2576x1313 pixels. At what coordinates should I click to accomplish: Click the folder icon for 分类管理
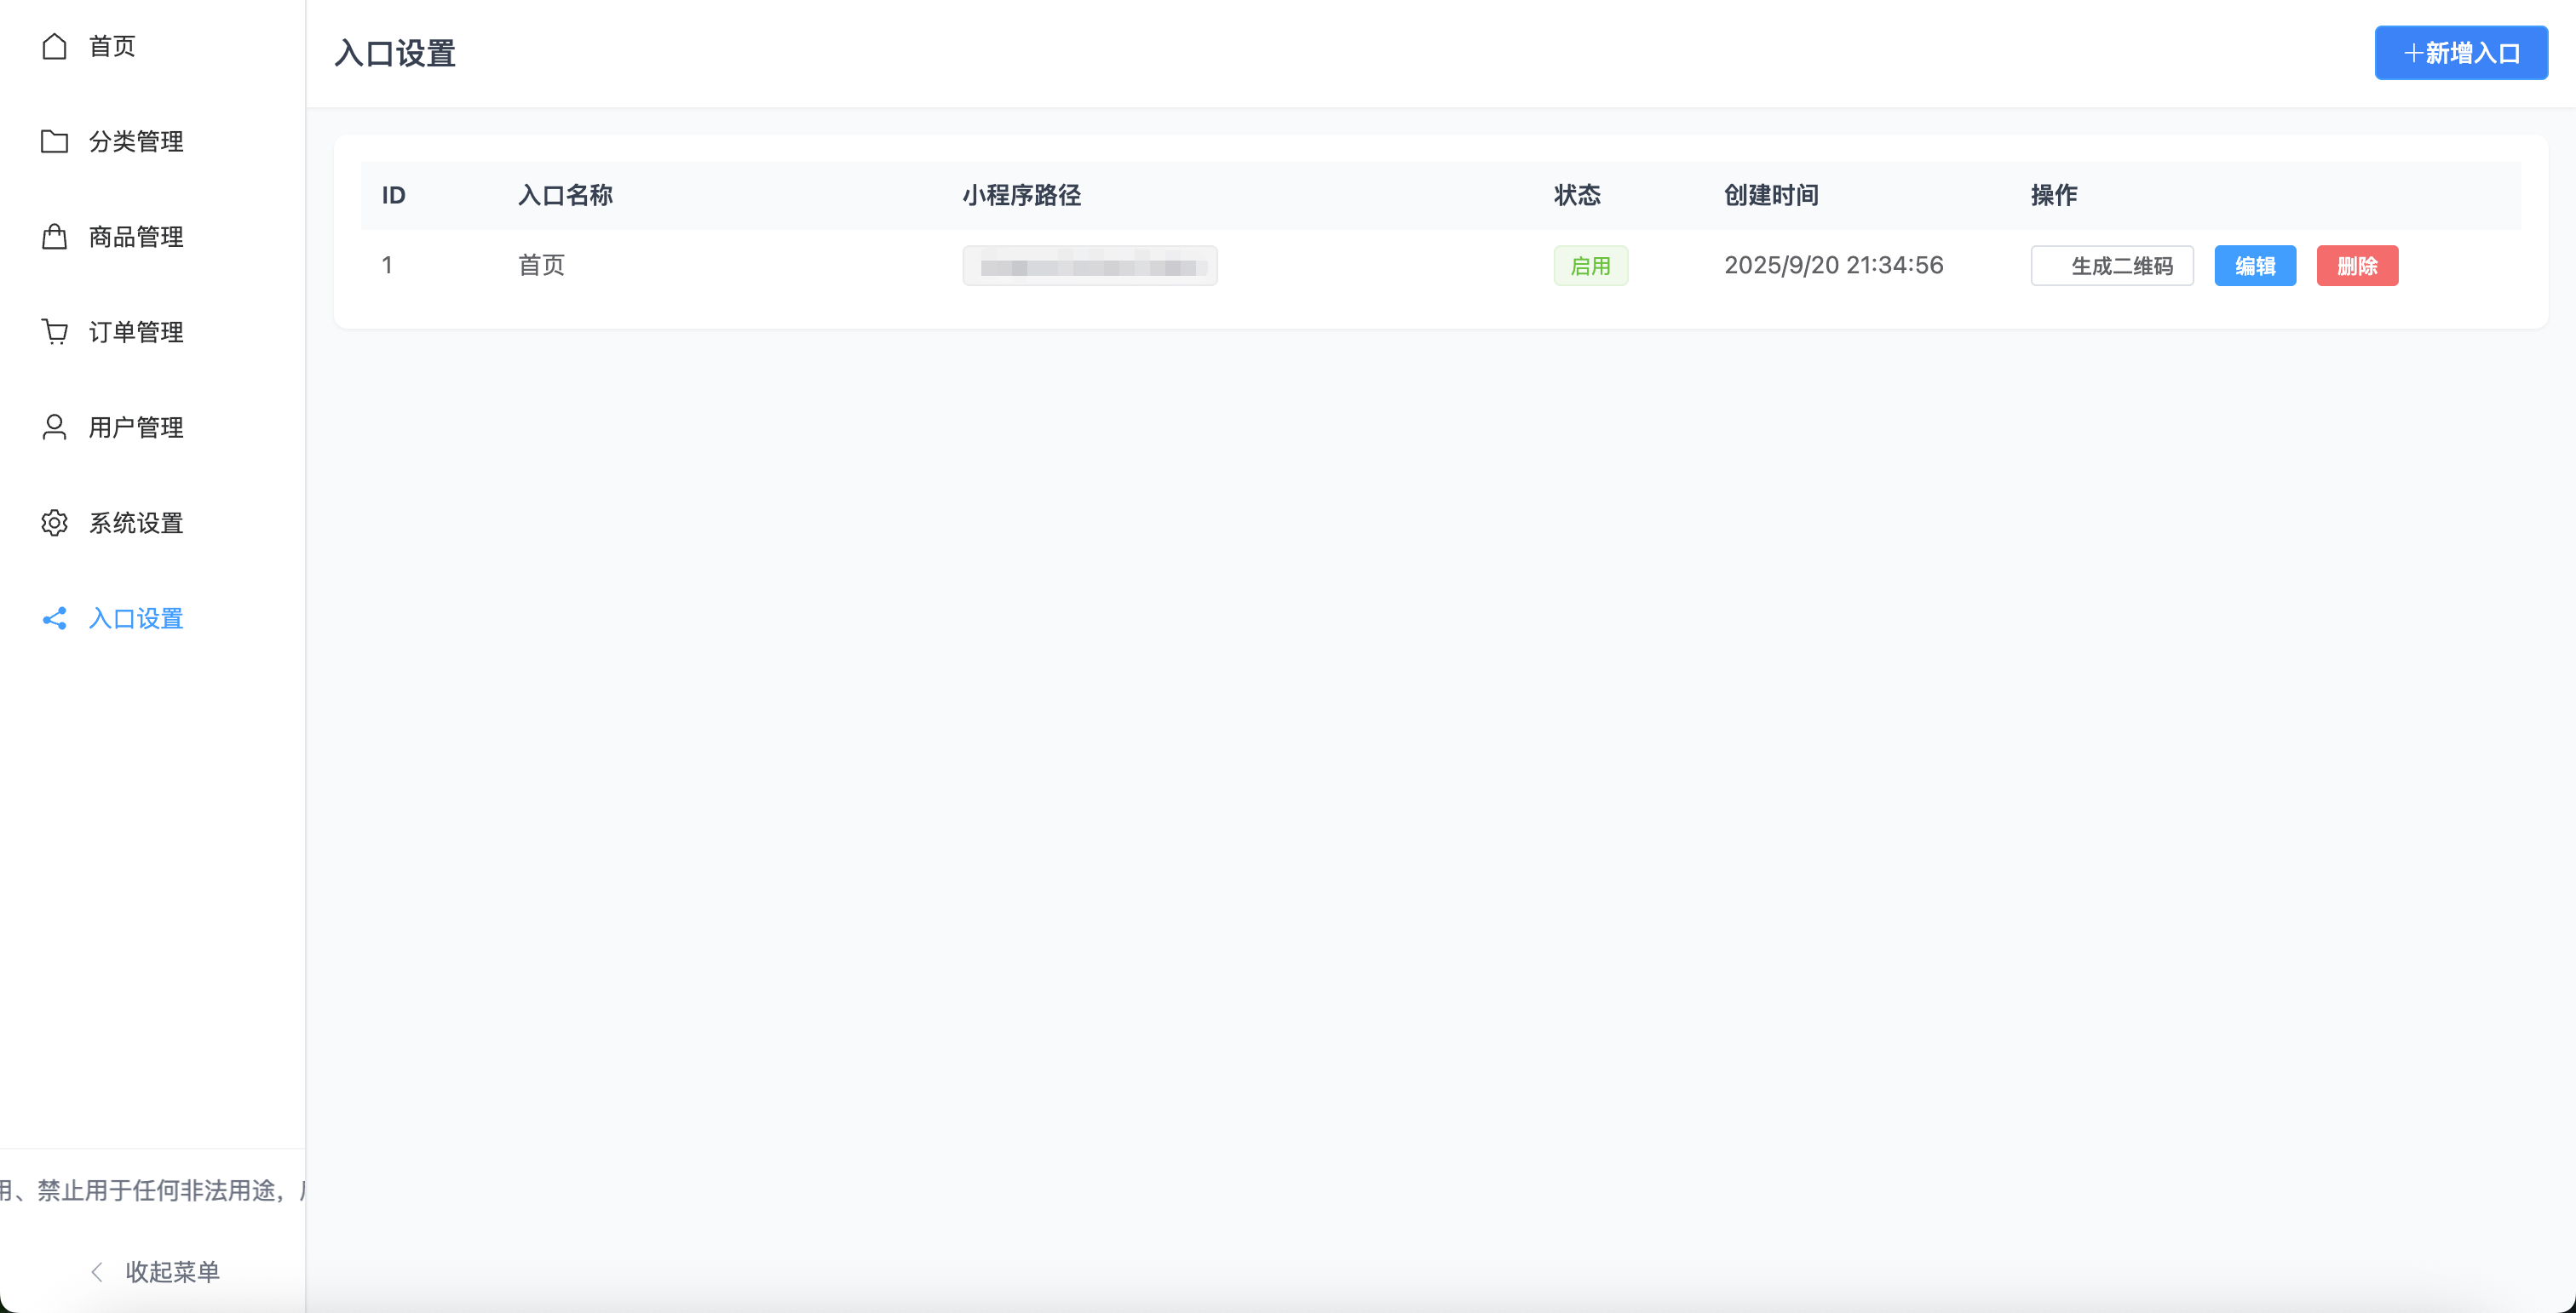[54, 140]
